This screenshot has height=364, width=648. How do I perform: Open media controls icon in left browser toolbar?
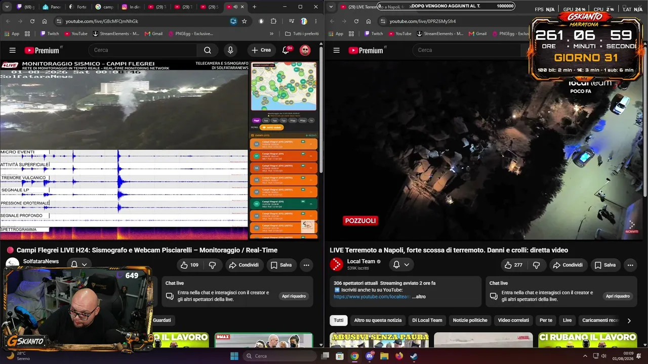click(292, 21)
